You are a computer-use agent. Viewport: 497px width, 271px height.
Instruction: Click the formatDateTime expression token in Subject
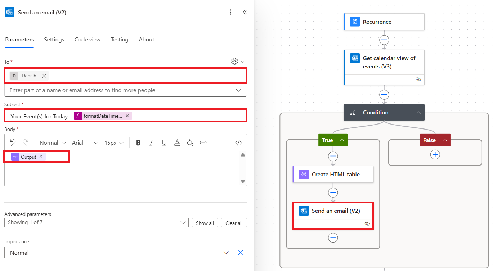pos(103,116)
